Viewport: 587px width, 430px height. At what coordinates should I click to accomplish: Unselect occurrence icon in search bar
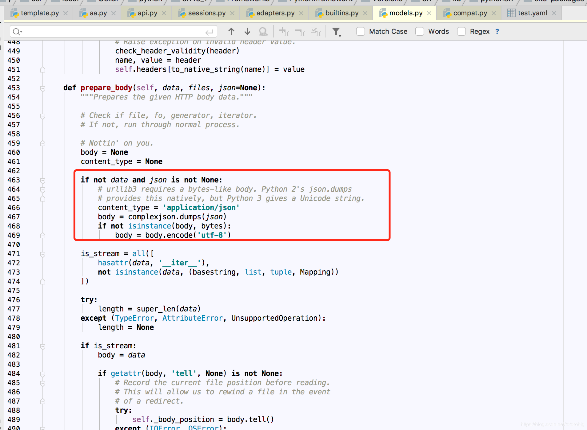click(x=300, y=31)
